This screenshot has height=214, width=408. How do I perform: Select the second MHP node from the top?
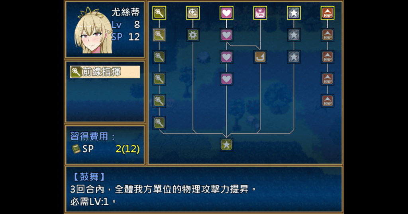click(328, 35)
